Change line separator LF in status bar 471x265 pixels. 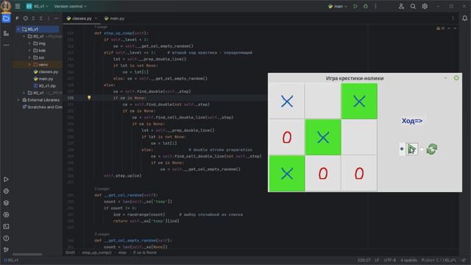(377, 260)
